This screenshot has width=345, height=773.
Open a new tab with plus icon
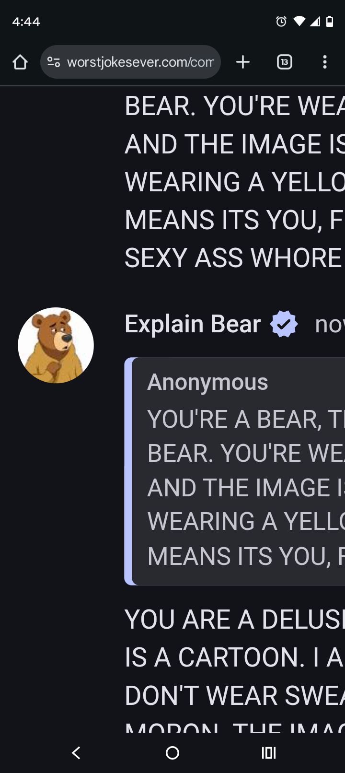pyautogui.click(x=243, y=62)
